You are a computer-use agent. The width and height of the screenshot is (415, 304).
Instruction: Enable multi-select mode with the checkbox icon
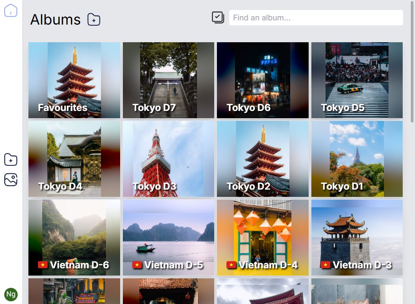pos(218,17)
